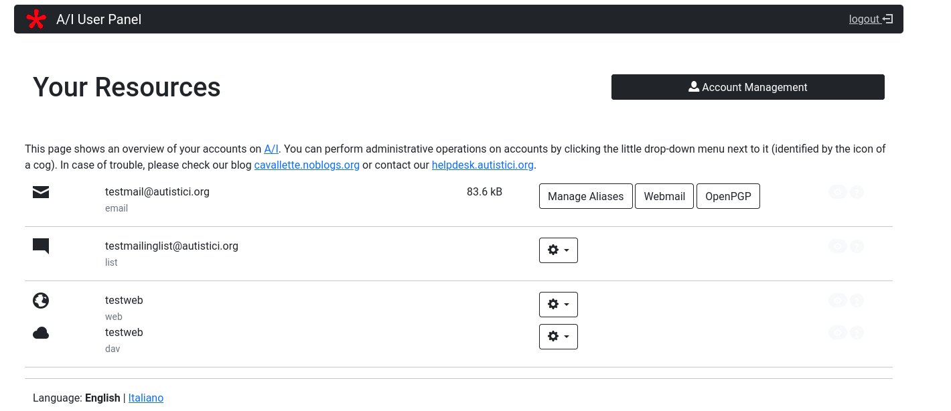Click the cloud icon for testweb dav
The width and height of the screenshot is (951, 411).
[x=41, y=333]
